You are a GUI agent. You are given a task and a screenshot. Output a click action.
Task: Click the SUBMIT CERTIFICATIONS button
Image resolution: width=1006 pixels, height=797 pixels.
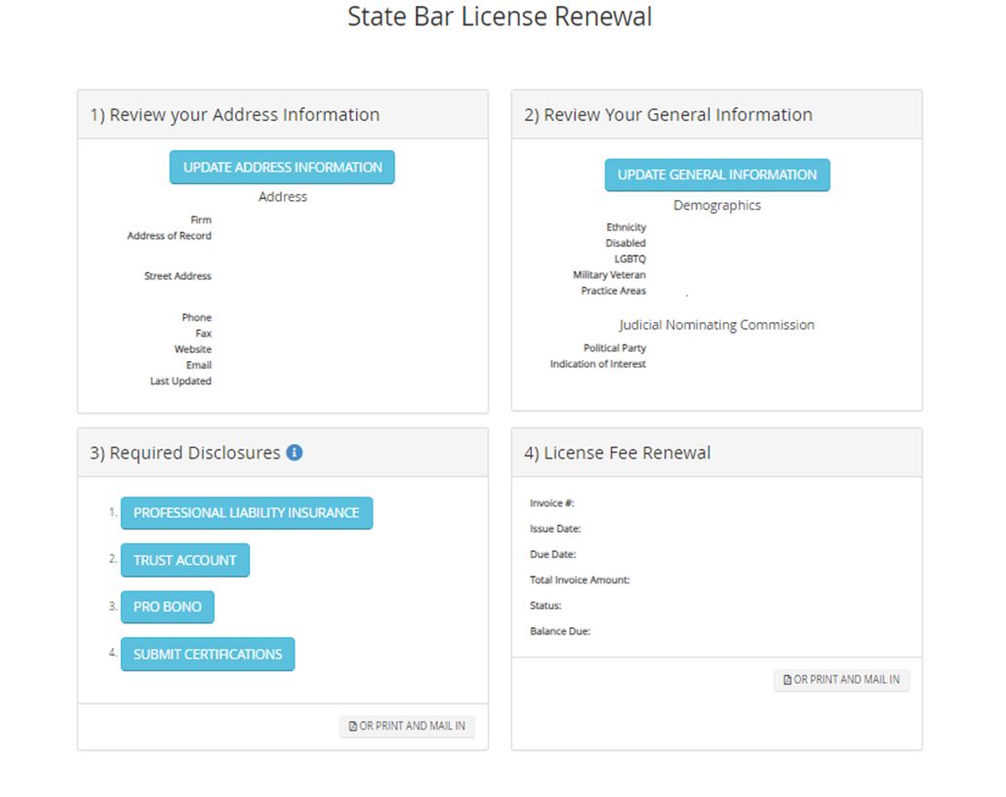pos(207,654)
